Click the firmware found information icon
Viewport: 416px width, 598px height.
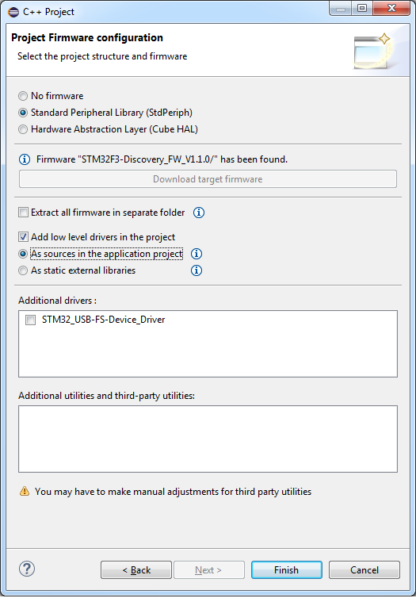click(25, 159)
